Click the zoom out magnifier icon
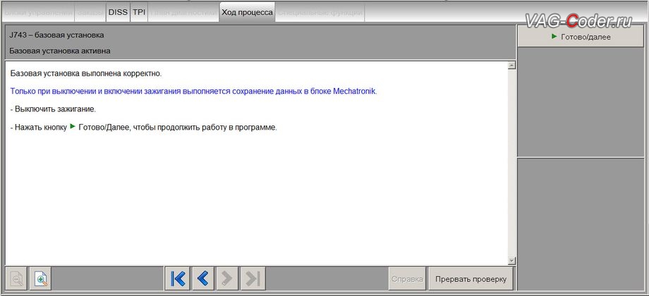The image size is (649, 296). [17, 278]
